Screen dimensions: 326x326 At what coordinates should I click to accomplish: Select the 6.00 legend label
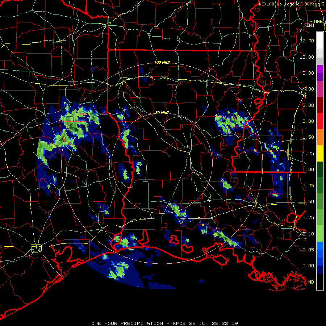(308, 73)
